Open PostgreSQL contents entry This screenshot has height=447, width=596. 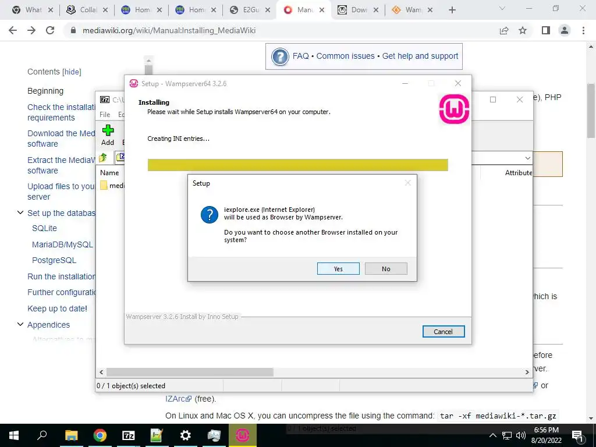54,260
